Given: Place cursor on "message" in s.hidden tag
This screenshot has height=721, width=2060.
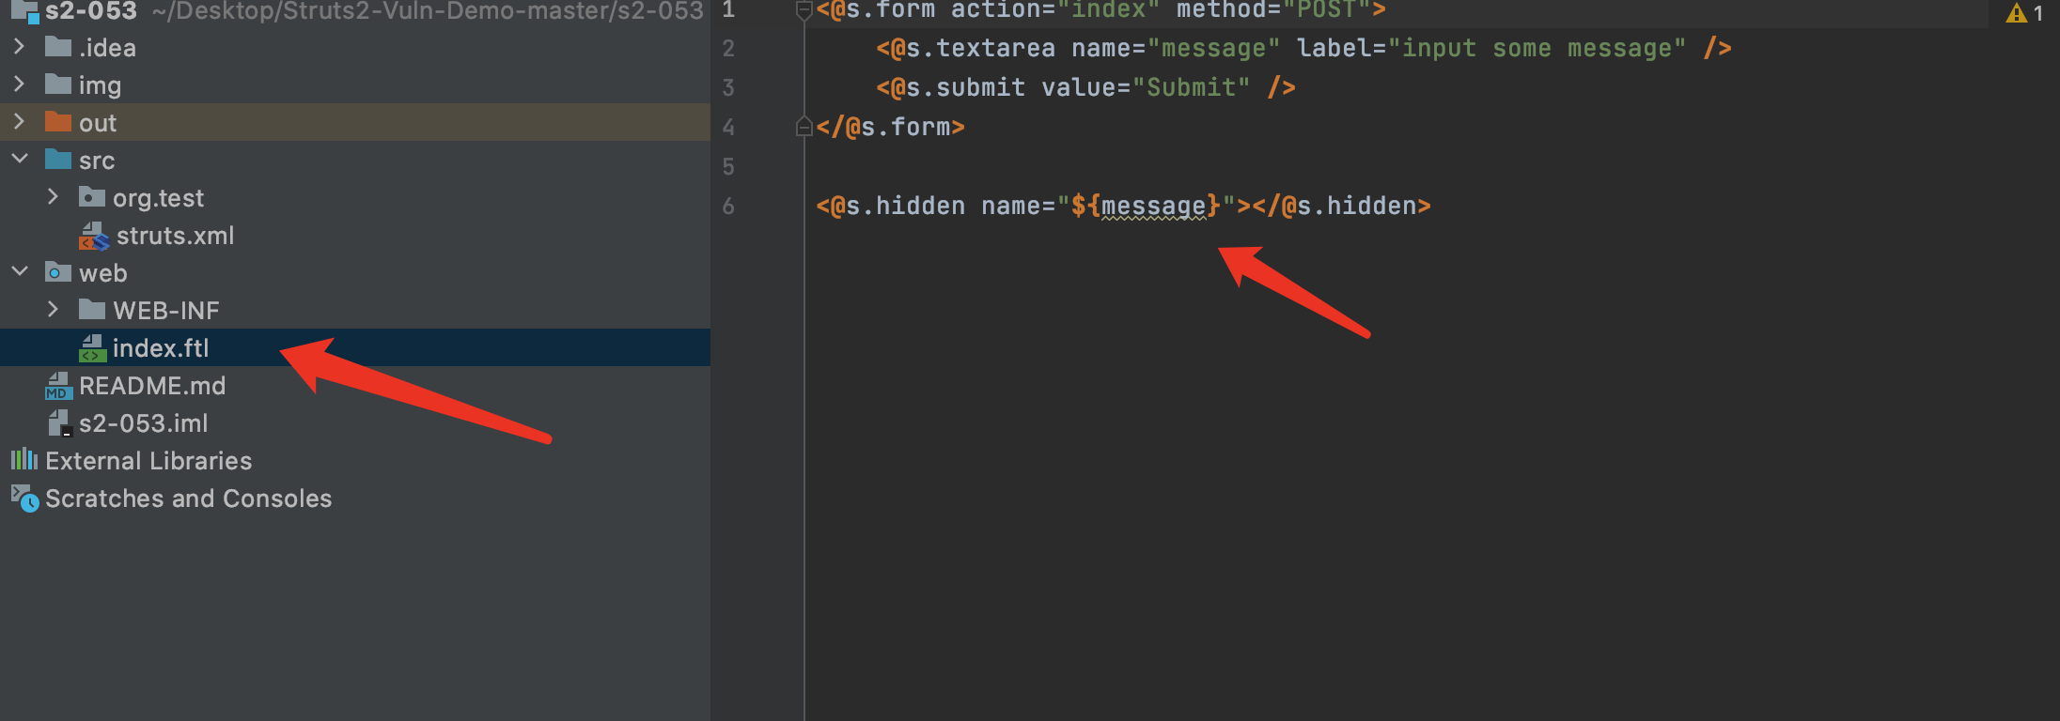Looking at the screenshot, I should click(x=1153, y=206).
